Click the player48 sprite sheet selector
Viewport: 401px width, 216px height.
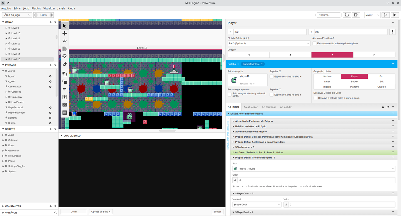(x=248, y=80)
